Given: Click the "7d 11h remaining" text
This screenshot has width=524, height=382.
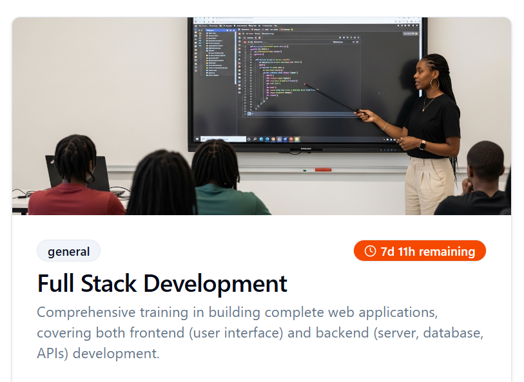Looking at the screenshot, I should [427, 251].
